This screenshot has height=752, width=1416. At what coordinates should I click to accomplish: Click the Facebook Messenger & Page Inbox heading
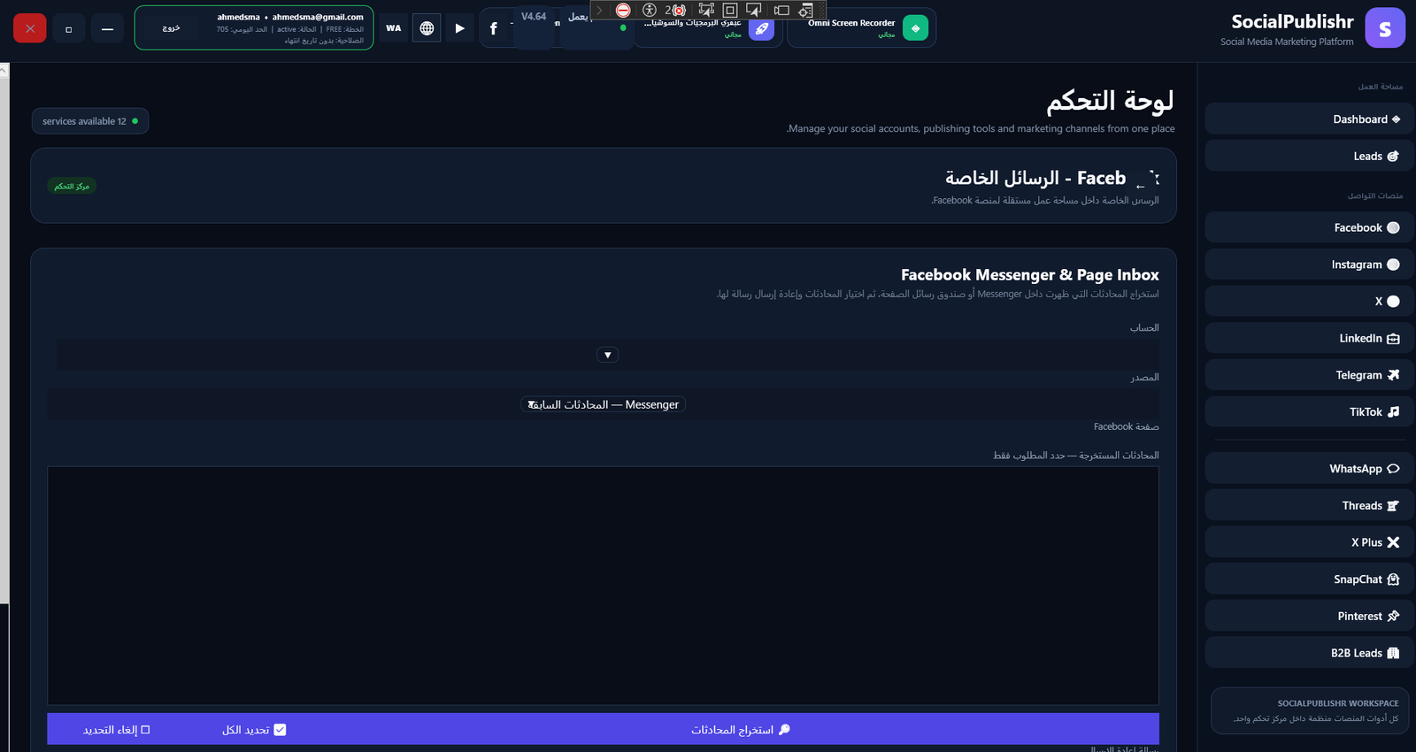tap(1030, 275)
